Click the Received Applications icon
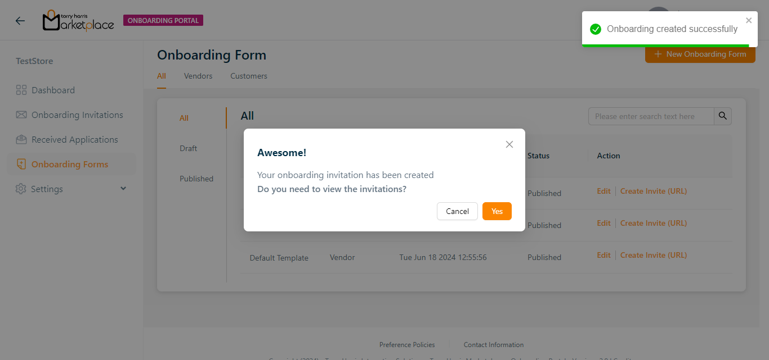Screen dimensions: 769x360 click(x=21, y=139)
